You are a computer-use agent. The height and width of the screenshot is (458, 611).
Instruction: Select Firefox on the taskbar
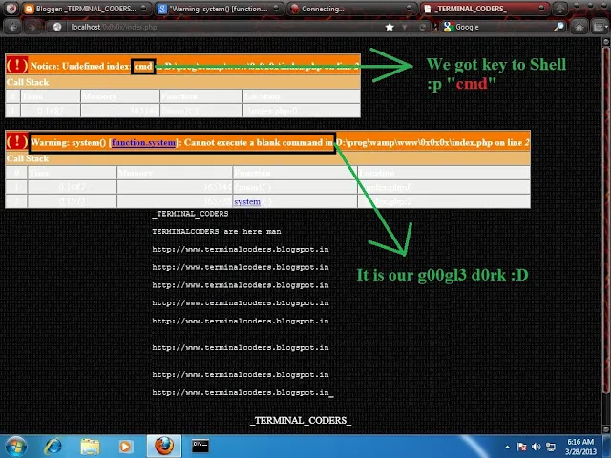[164, 447]
